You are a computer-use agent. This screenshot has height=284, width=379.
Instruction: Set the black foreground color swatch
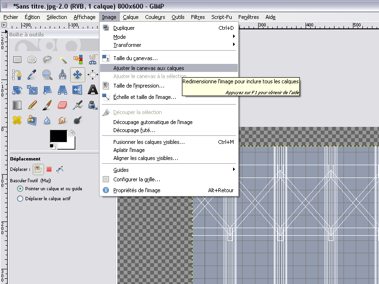point(58,136)
